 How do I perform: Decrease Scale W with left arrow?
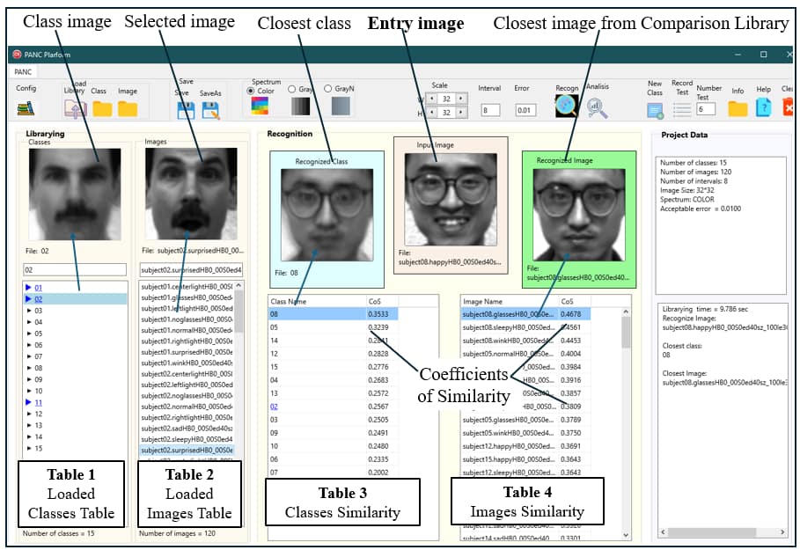click(x=433, y=99)
